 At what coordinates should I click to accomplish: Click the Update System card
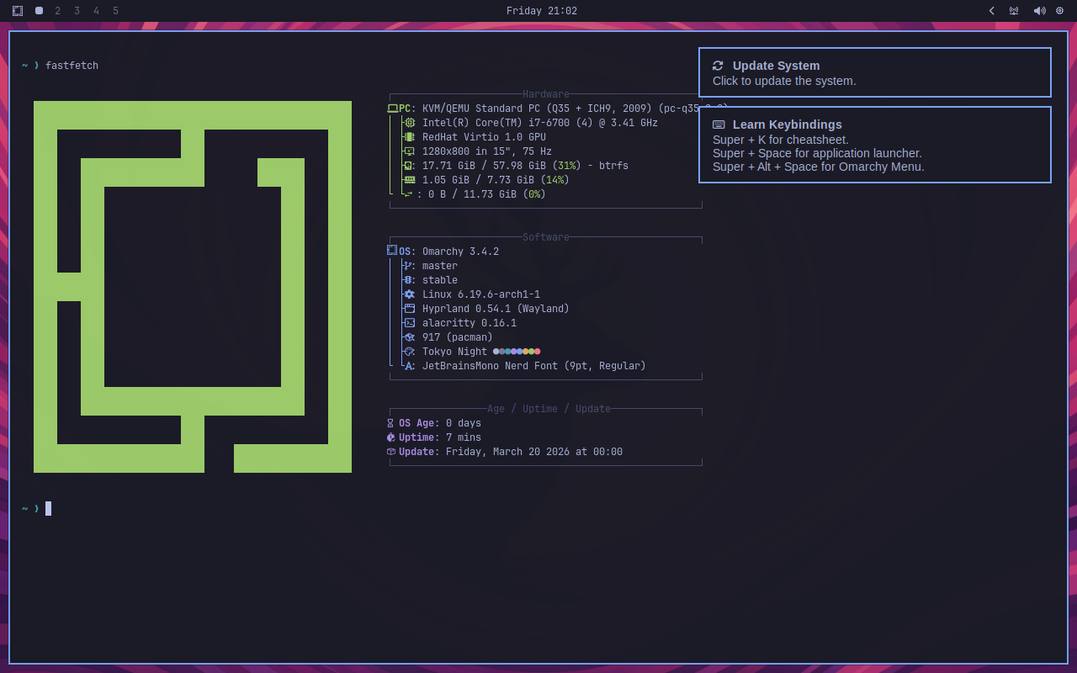[874, 72]
